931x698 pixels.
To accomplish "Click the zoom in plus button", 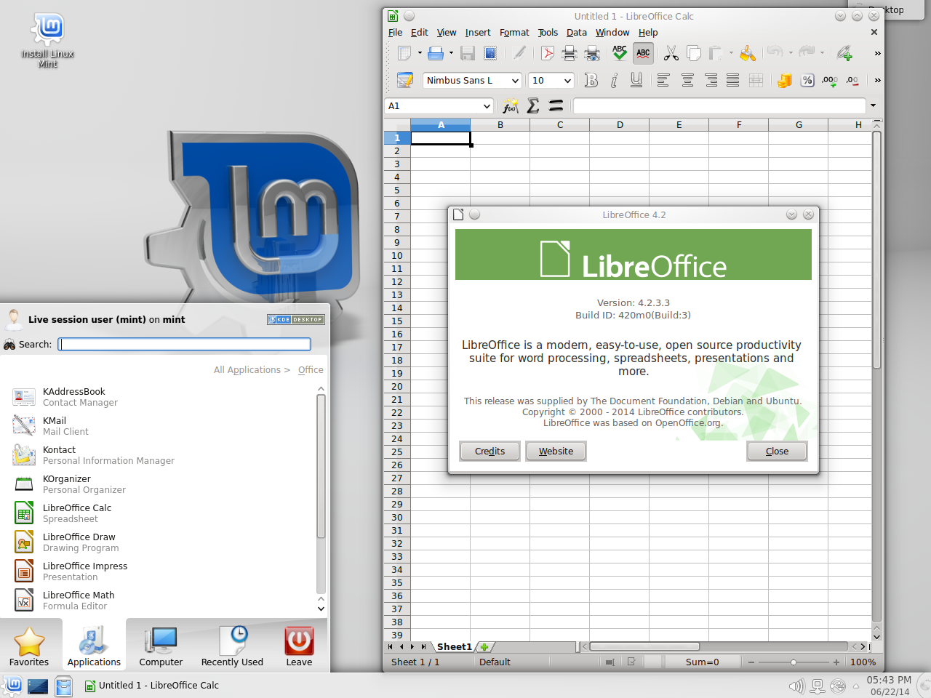I will pos(836,662).
